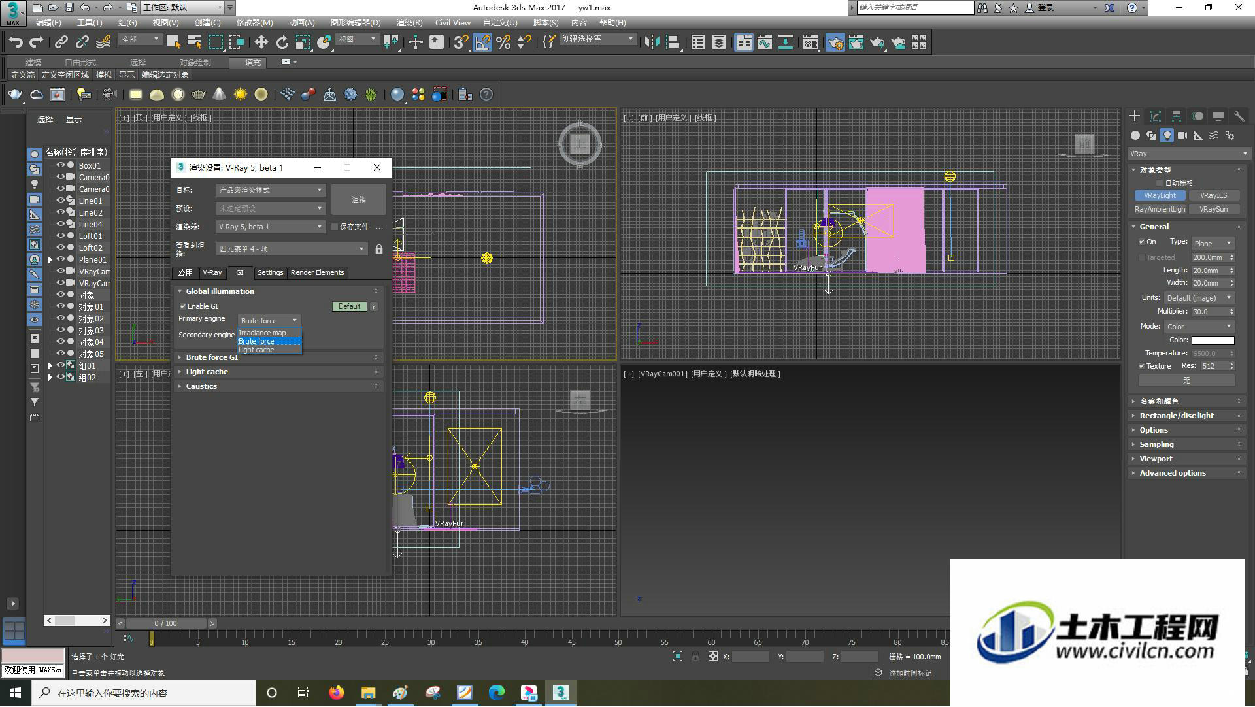
Task: Click the X coordinate field
Action: (750, 657)
